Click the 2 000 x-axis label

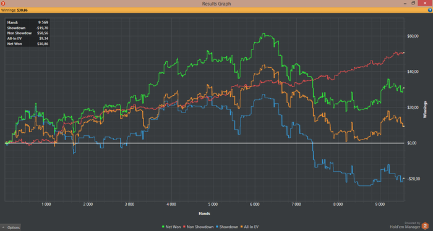click(x=88, y=204)
